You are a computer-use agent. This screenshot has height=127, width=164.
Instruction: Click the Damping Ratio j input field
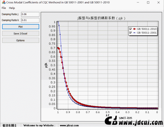[30, 14]
